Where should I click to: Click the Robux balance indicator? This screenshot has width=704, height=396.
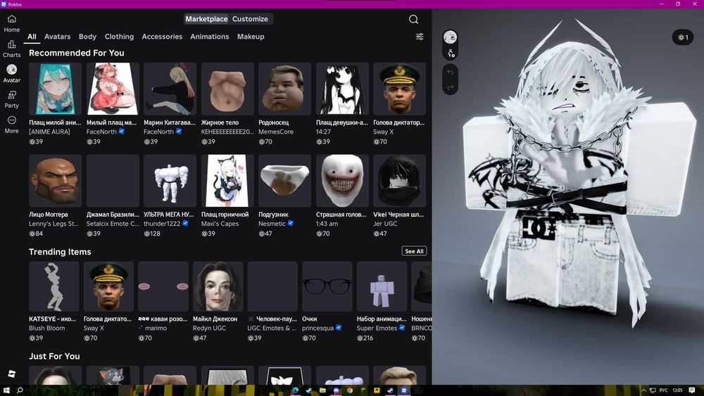point(683,37)
